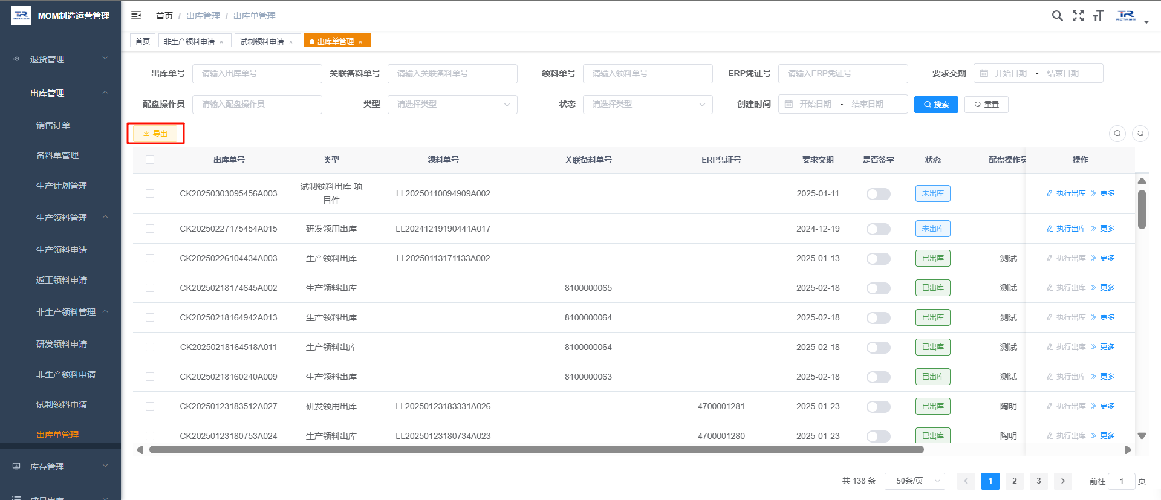Collapse 非生产领料管理 submenu
Image resolution: width=1161 pixels, height=500 pixels.
pos(60,312)
